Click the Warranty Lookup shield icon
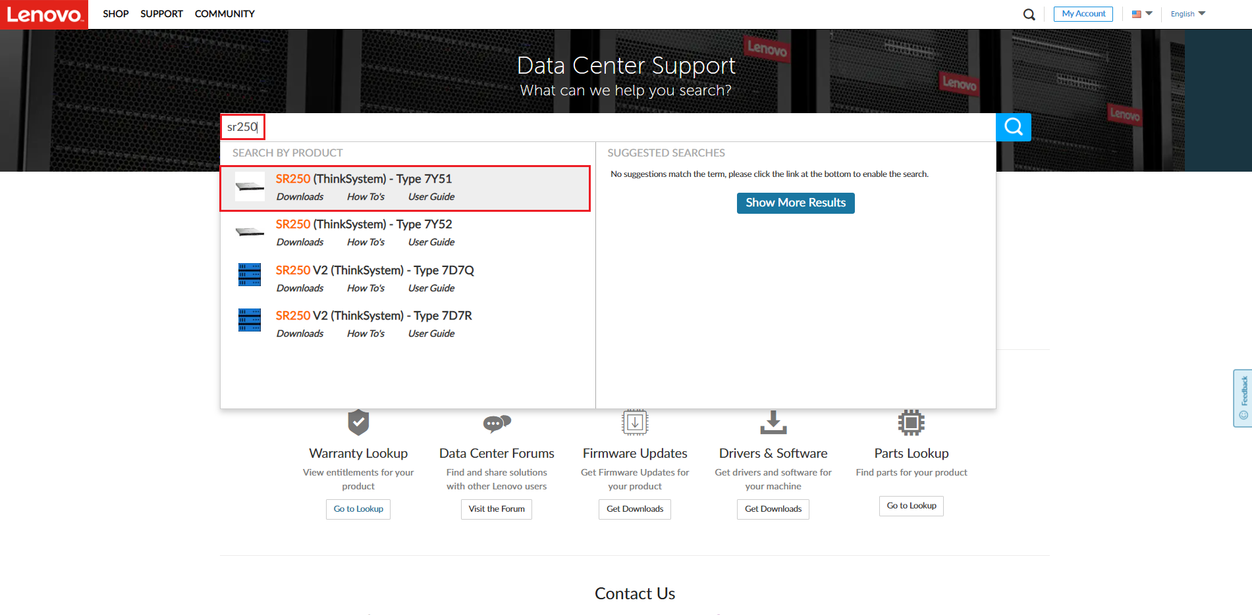 coord(358,423)
